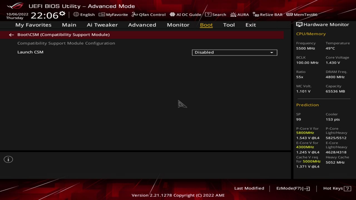This screenshot has width=356, height=200.
Task: Click Last Modified at the bottom
Action: tap(249, 188)
